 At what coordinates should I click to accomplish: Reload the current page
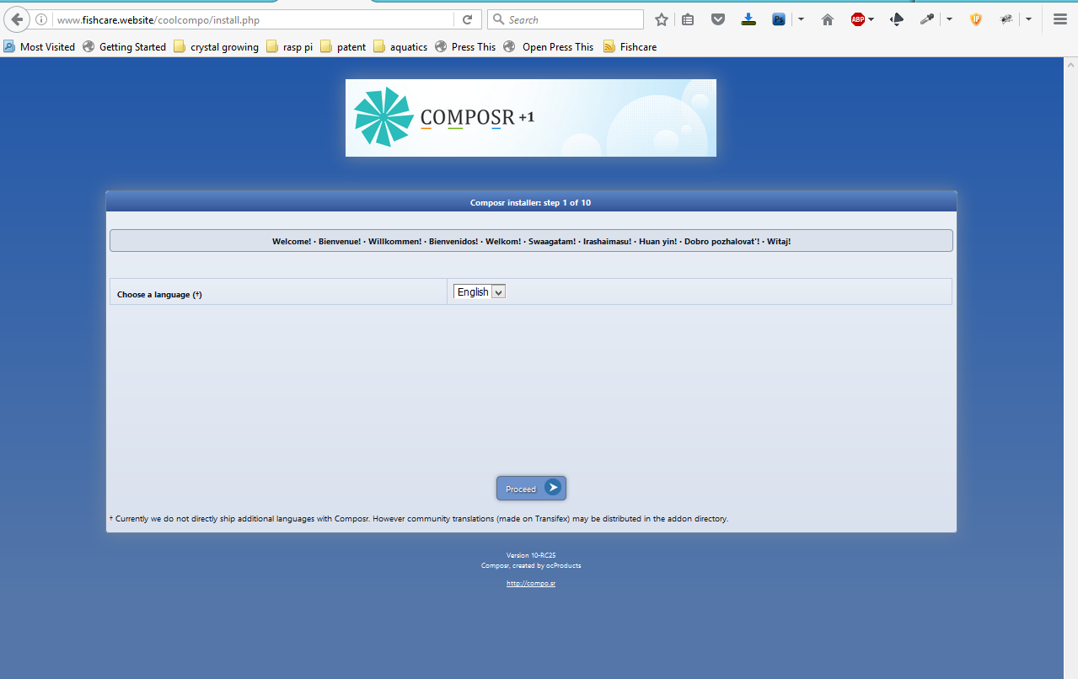pos(467,19)
